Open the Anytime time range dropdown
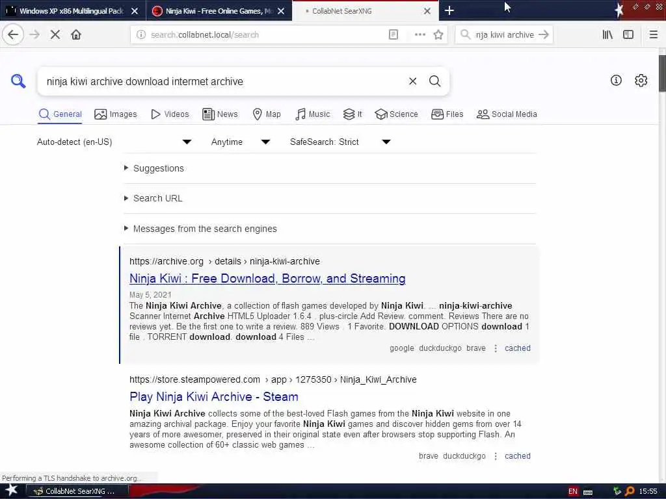The width and height of the screenshot is (666, 499). tap(241, 142)
